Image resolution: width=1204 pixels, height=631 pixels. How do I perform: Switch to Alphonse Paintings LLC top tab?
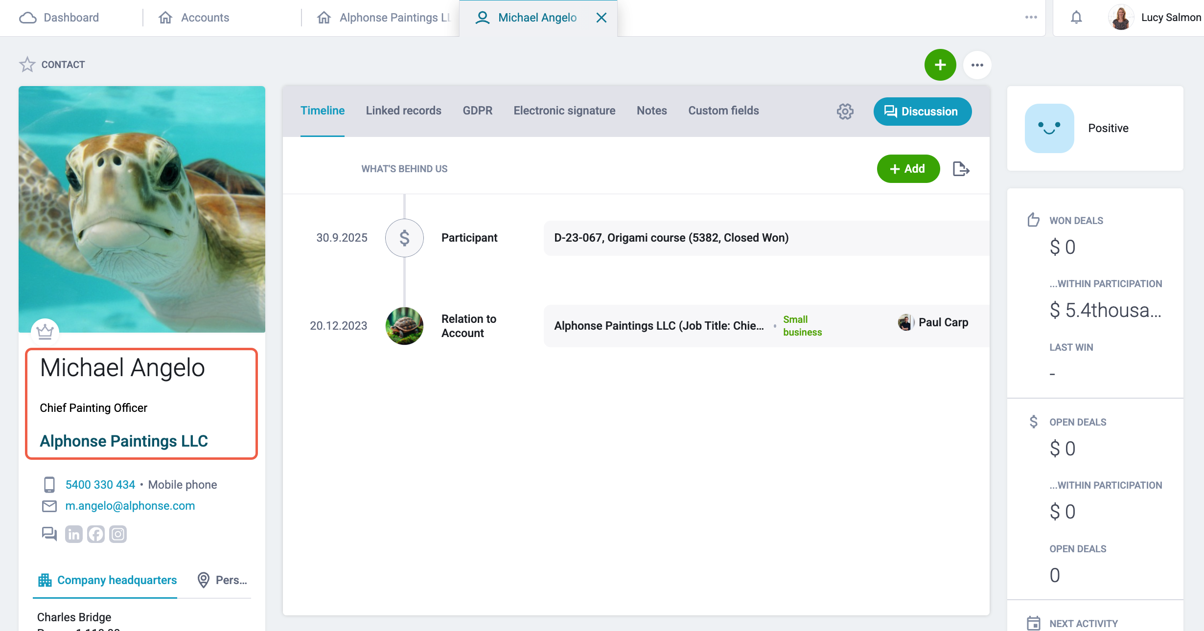[x=384, y=18]
